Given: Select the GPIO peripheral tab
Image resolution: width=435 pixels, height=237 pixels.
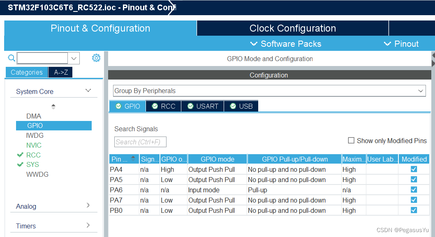Looking at the screenshot, I should point(127,106).
